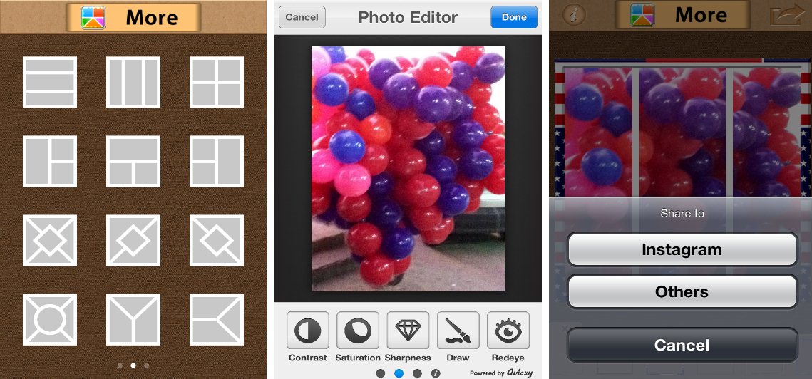The width and height of the screenshot is (812, 379).
Task: Choose layout with wide top panel and two bottom panels
Action: tap(133, 161)
